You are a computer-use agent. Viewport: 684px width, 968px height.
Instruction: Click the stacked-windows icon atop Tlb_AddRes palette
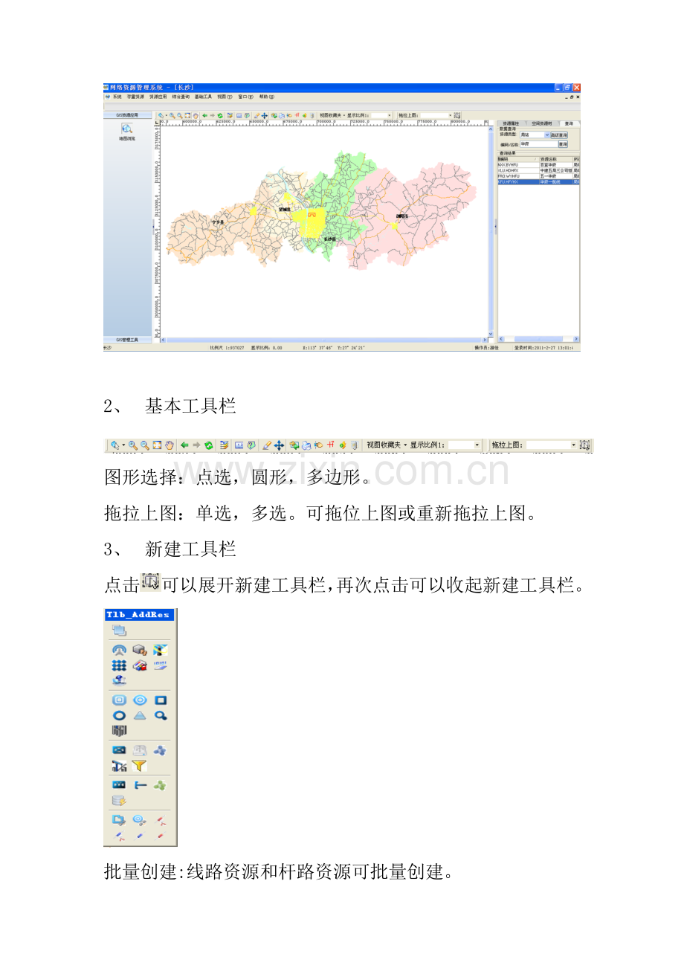(x=119, y=631)
